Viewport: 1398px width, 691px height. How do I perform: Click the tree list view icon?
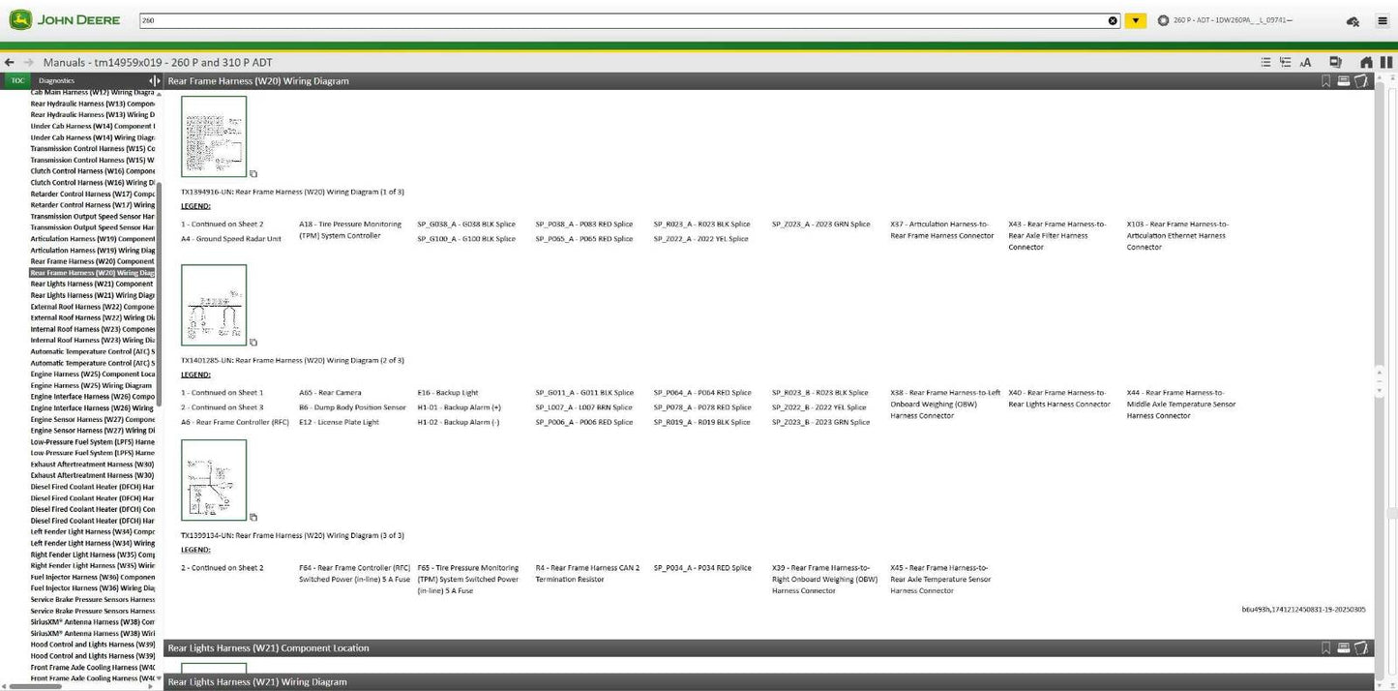point(1285,62)
